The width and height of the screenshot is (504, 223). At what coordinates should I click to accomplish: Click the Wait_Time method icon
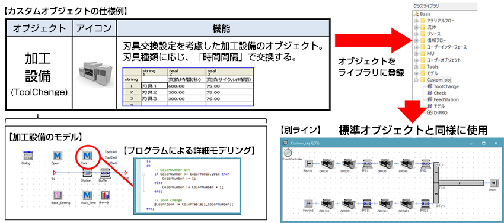tap(87, 195)
